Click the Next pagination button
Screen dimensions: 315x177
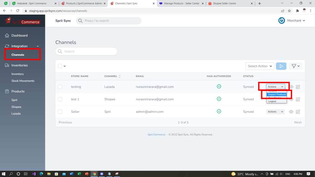tap(298, 122)
